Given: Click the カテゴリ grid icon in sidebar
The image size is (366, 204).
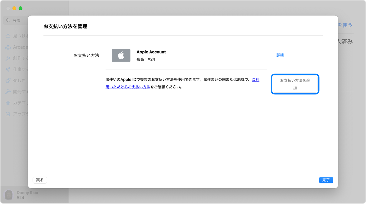Looking at the screenshot, I should coord(8,103).
